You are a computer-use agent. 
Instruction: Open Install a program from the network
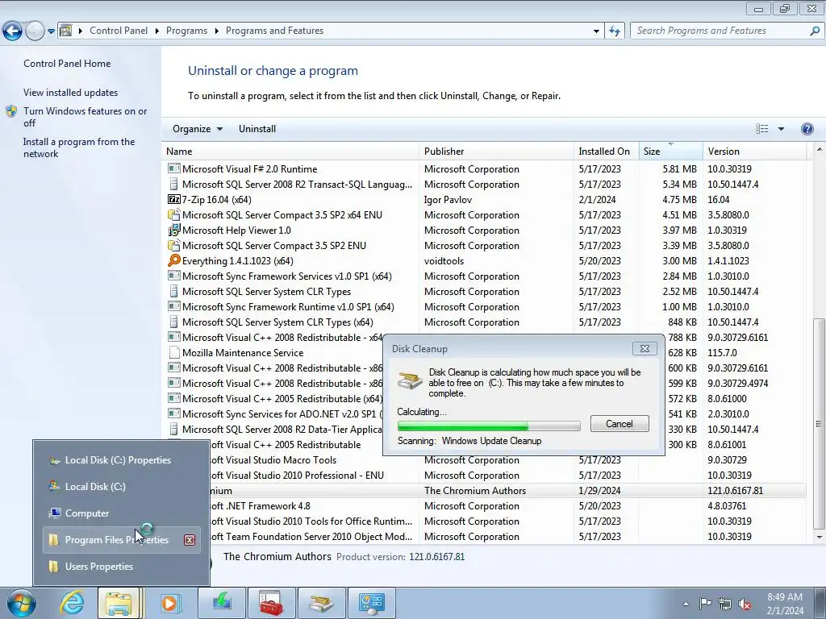[79, 148]
